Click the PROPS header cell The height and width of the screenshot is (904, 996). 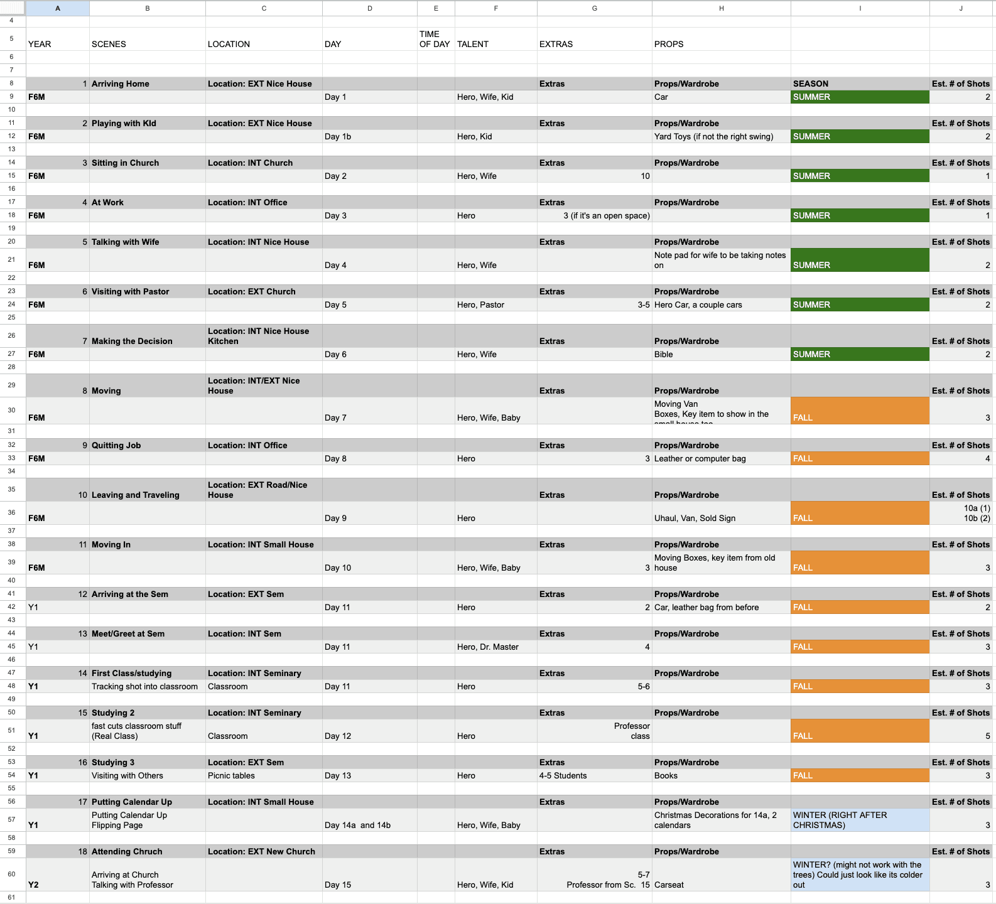(x=721, y=39)
